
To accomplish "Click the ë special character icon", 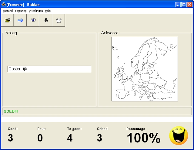I will tap(46, 20).
